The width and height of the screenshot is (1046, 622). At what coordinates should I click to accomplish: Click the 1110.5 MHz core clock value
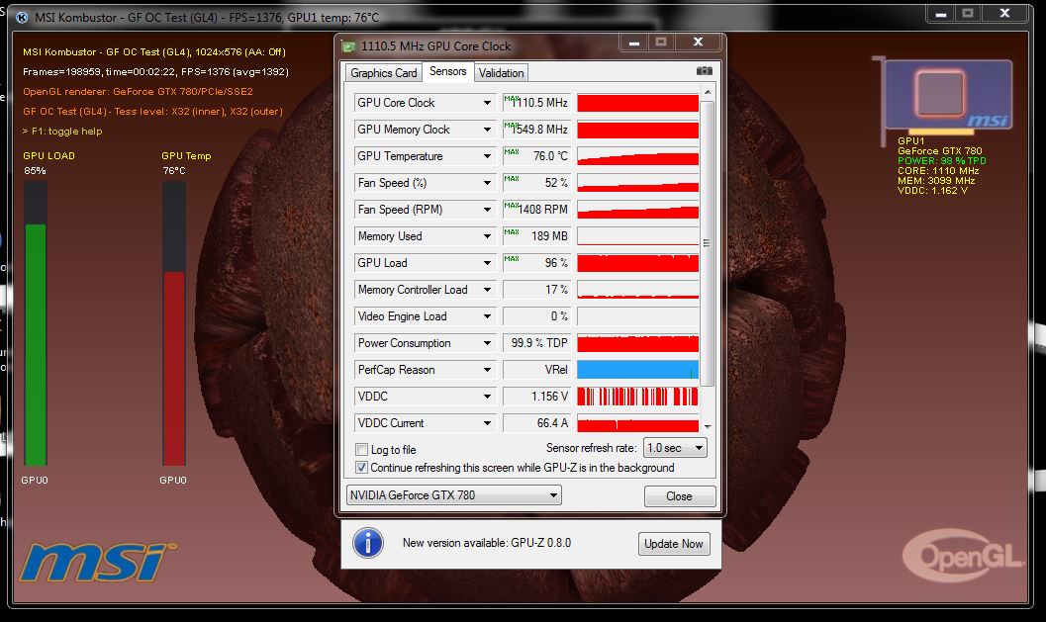[x=539, y=103]
